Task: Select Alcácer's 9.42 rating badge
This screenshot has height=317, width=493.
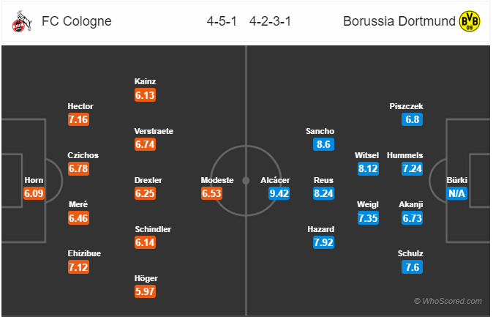Action: (279, 193)
